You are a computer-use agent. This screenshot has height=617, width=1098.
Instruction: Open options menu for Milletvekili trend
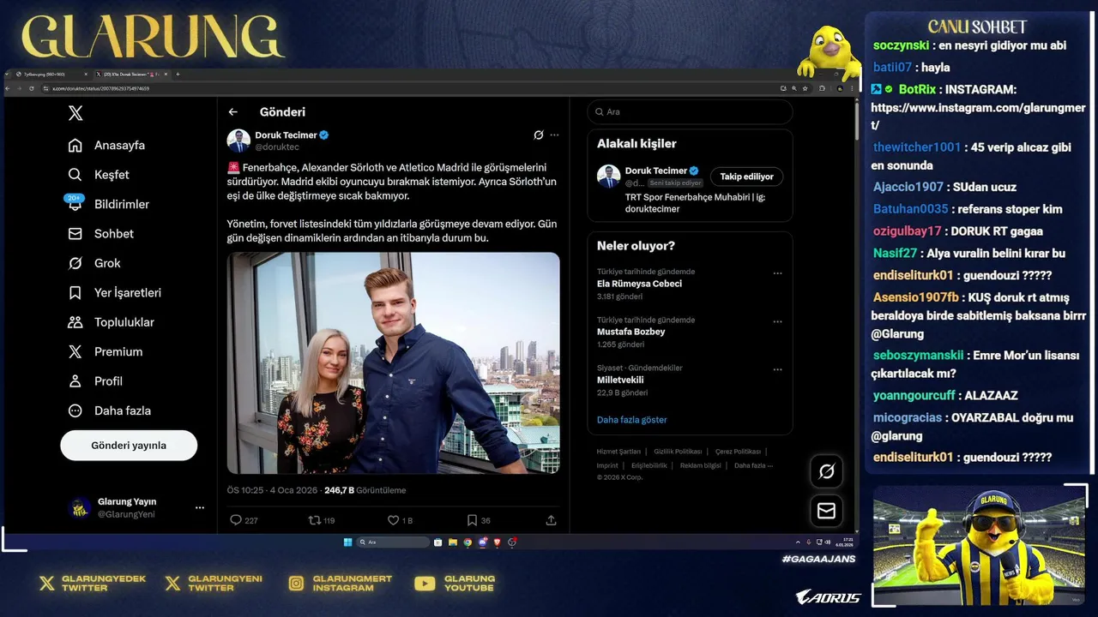777,369
